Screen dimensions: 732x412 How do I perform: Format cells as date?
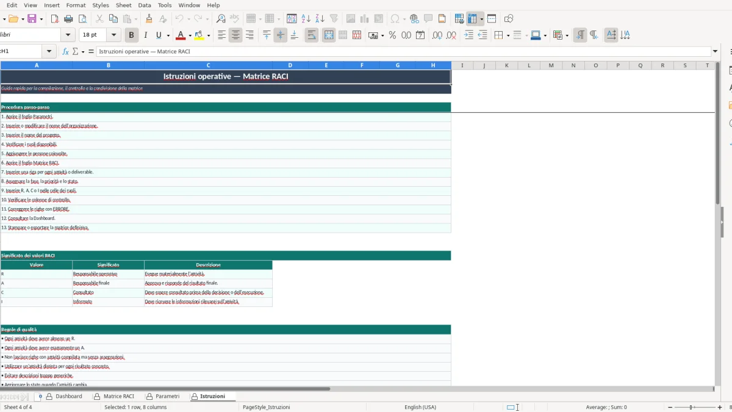[420, 35]
